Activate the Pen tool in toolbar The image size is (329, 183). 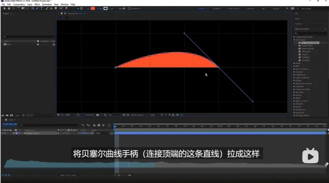37,8
